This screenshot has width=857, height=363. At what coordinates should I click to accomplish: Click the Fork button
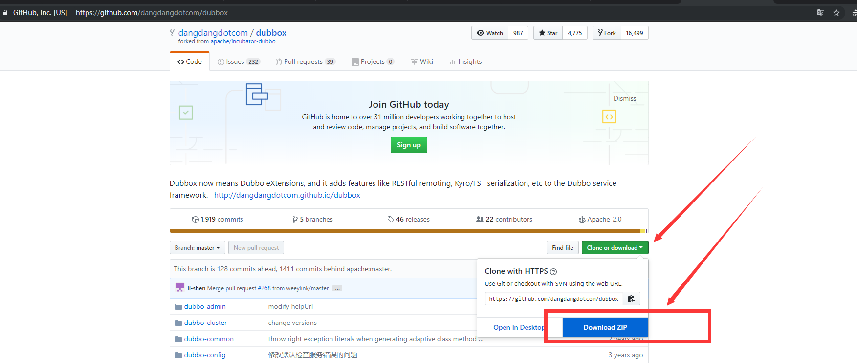(x=607, y=33)
